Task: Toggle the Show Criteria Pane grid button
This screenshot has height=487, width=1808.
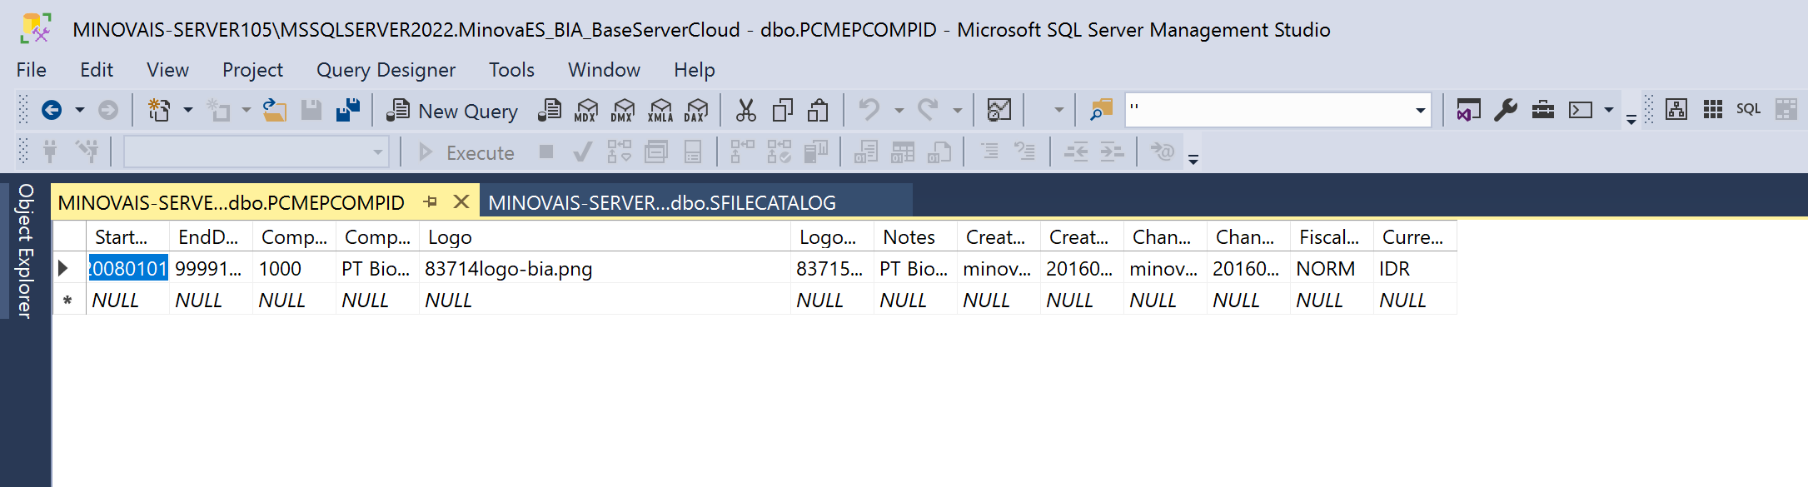Action: click(1712, 109)
